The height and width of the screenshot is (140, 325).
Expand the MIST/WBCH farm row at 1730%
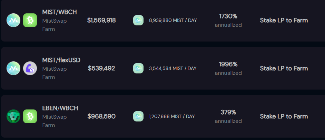163,20
